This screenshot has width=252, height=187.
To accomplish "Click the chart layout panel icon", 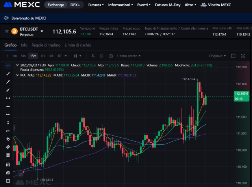I will point(233,56).
